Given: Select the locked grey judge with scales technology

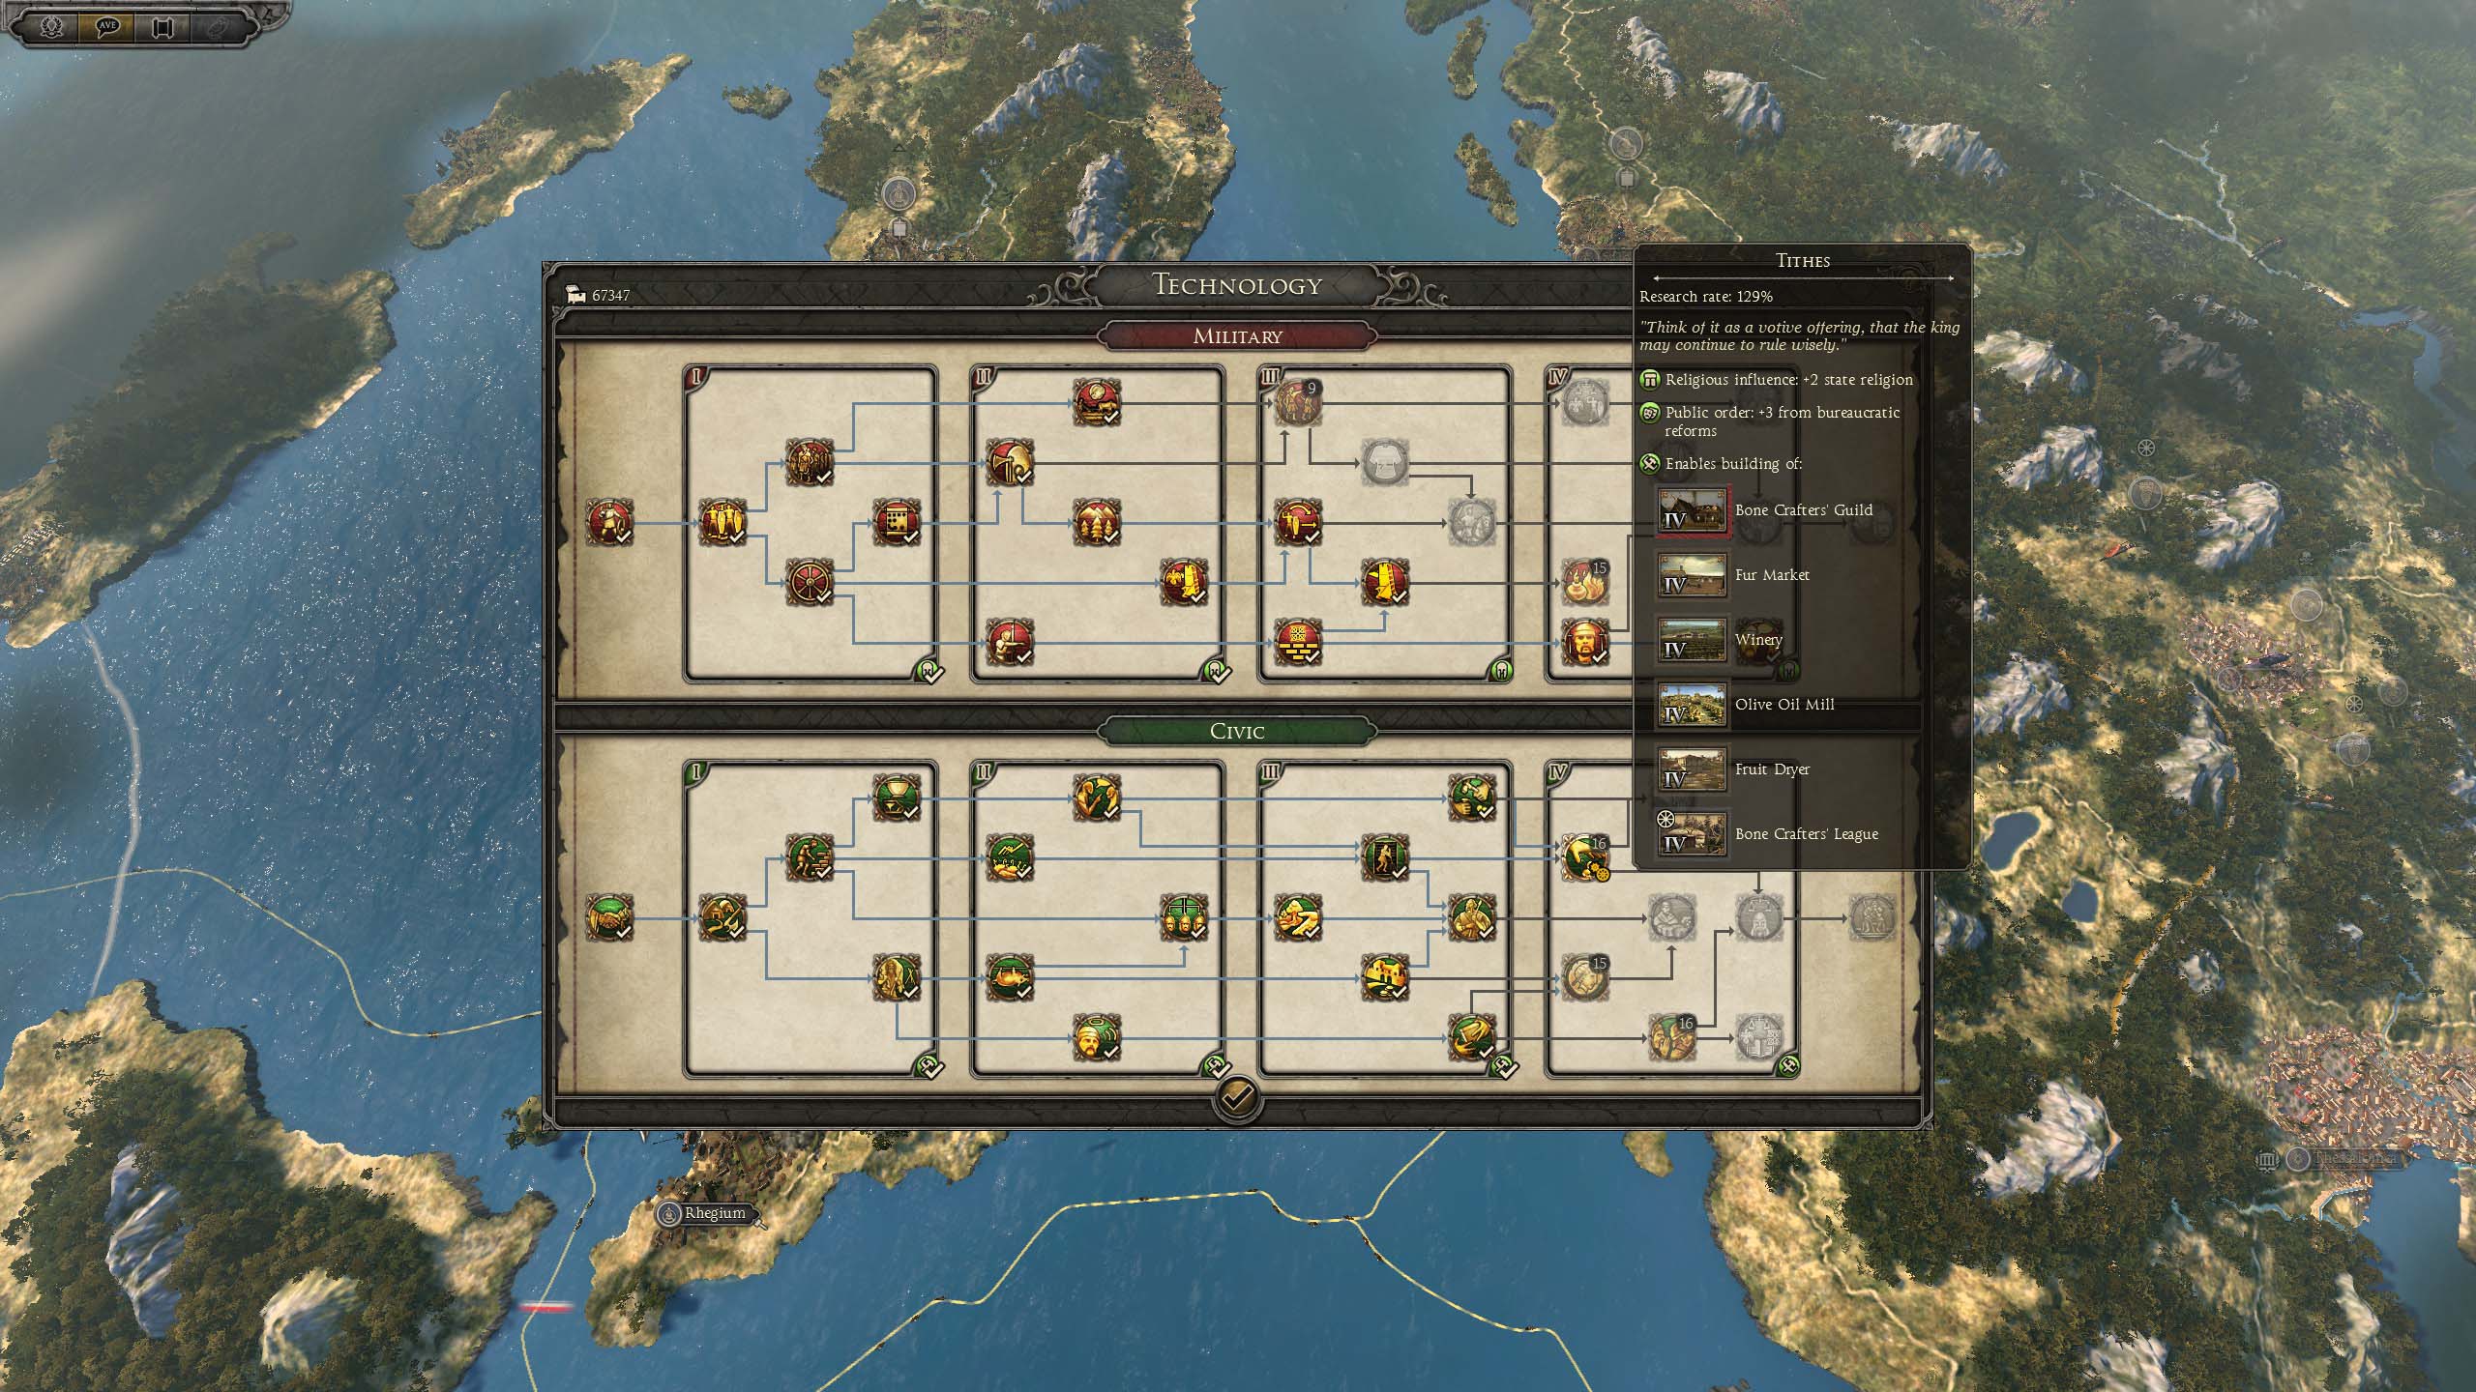Looking at the screenshot, I should 1759,918.
